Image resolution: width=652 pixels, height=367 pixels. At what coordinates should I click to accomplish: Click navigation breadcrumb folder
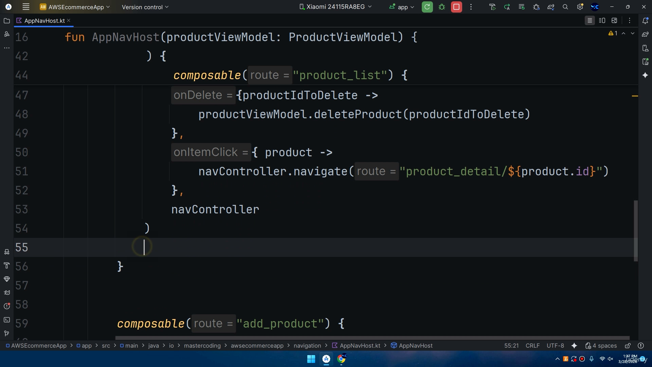[307, 346]
